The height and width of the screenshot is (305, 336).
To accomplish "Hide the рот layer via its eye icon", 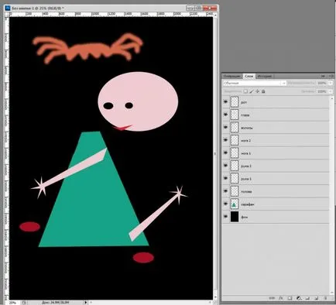I will point(226,102).
